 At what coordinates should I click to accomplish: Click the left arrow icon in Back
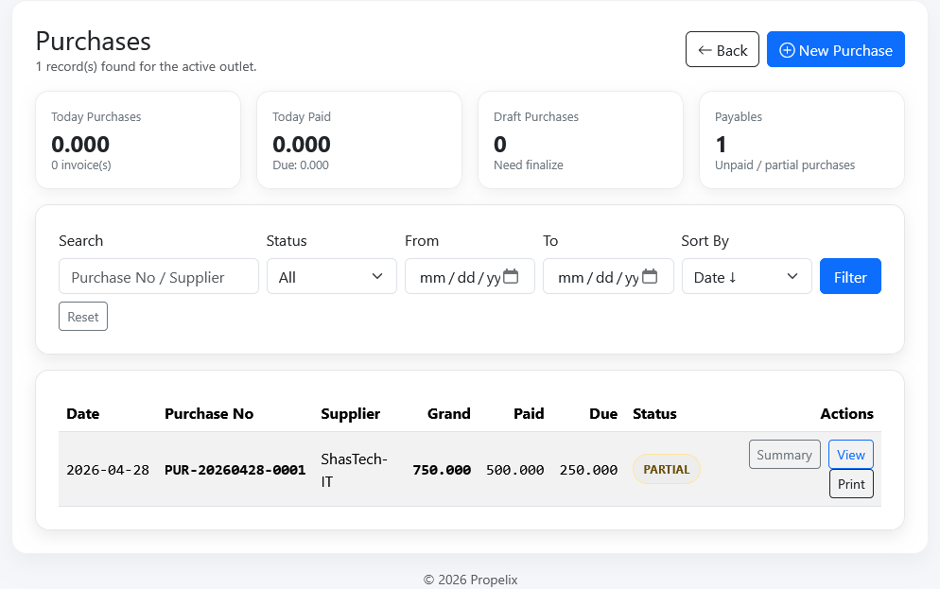pos(705,50)
